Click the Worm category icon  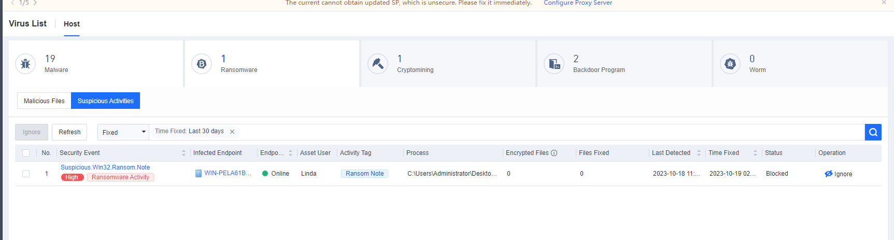pyautogui.click(x=730, y=64)
